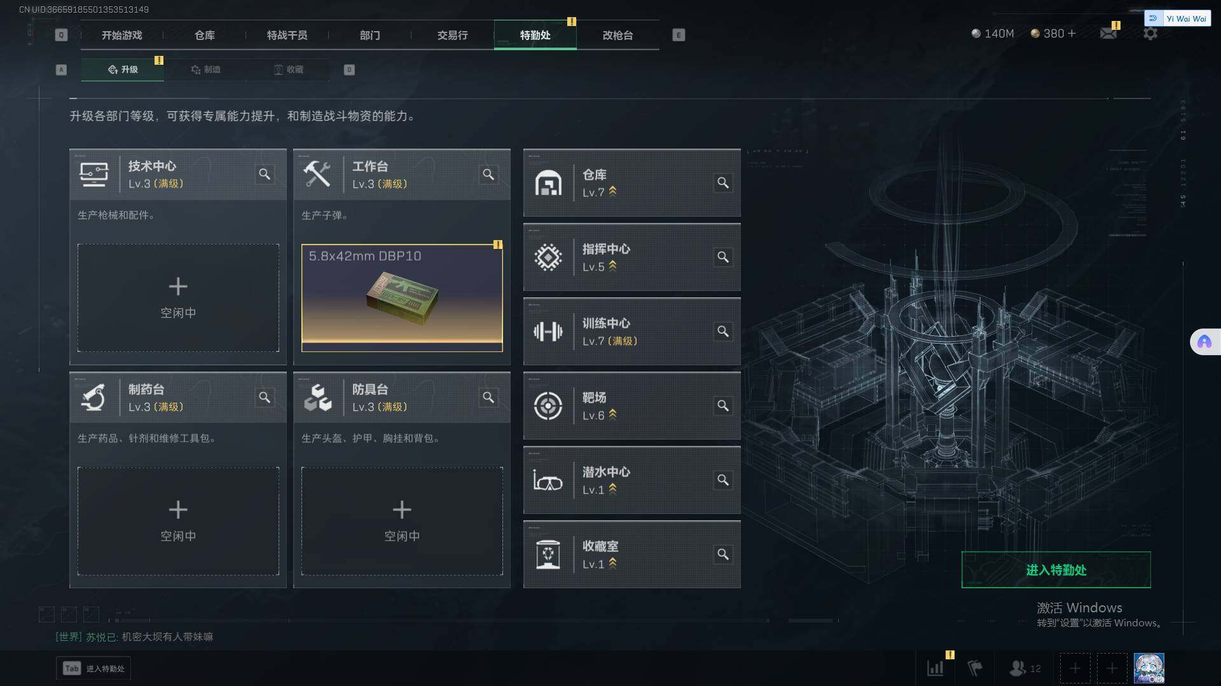
Task: Click the player avatar in bottom right
Action: [x=1149, y=668]
